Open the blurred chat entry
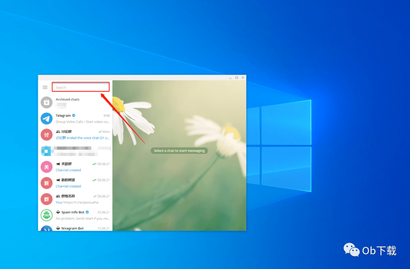 point(75,151)
